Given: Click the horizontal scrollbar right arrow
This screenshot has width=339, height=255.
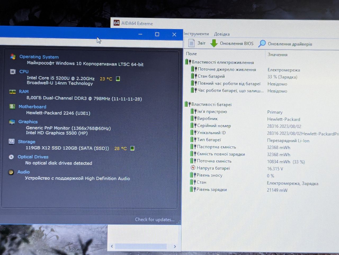Looking at the screenshot, I should pyautogui.click(x=175, y=246).
